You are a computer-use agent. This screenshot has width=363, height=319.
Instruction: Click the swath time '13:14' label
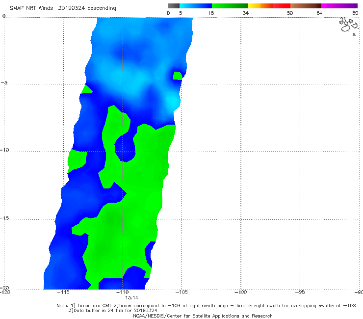(x=132, y=298)
